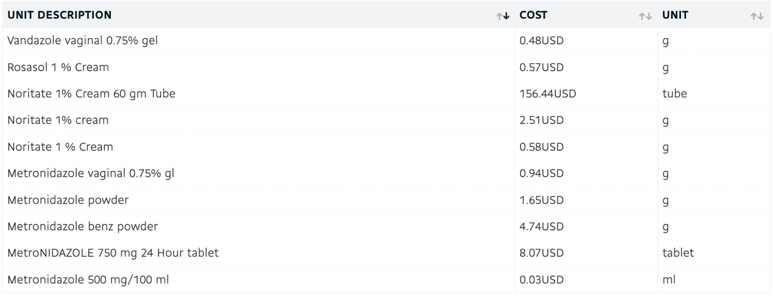Select the Vandazole vaginal 0.75% gel row
Screen dimensions: 773x298
386,41
